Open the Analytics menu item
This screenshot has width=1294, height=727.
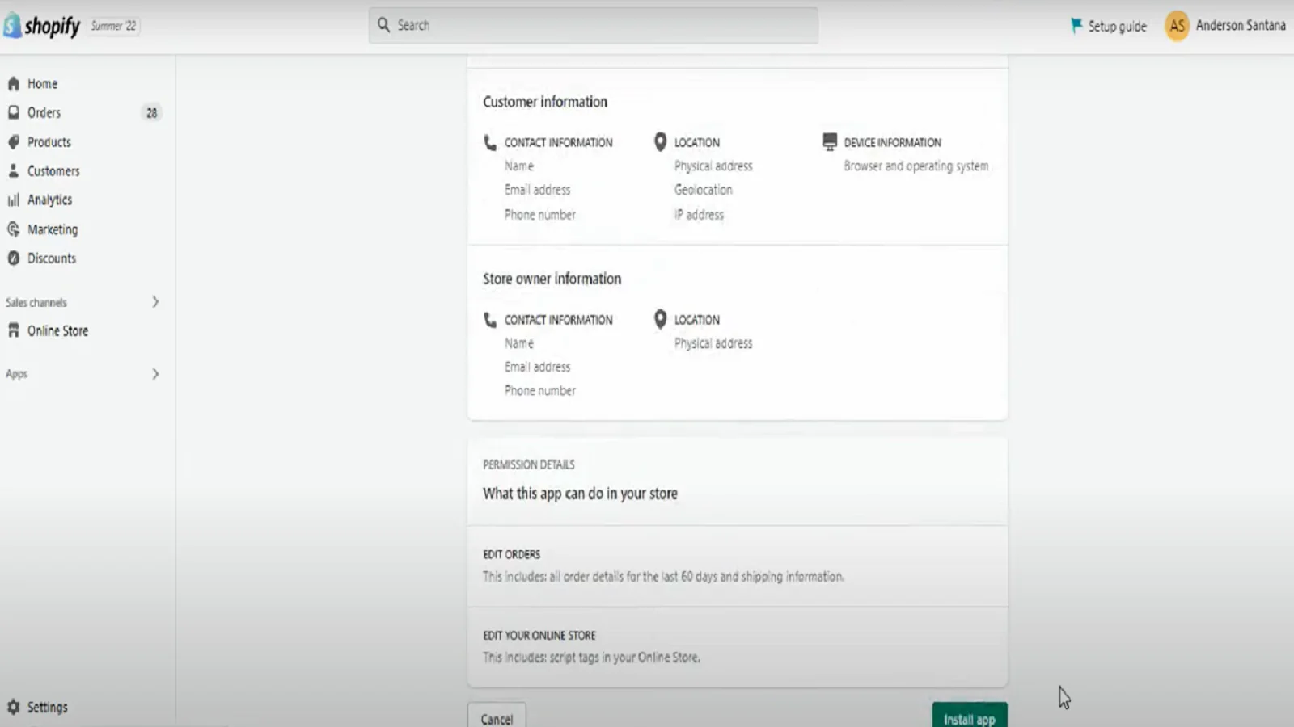click(x=49, y=200)
